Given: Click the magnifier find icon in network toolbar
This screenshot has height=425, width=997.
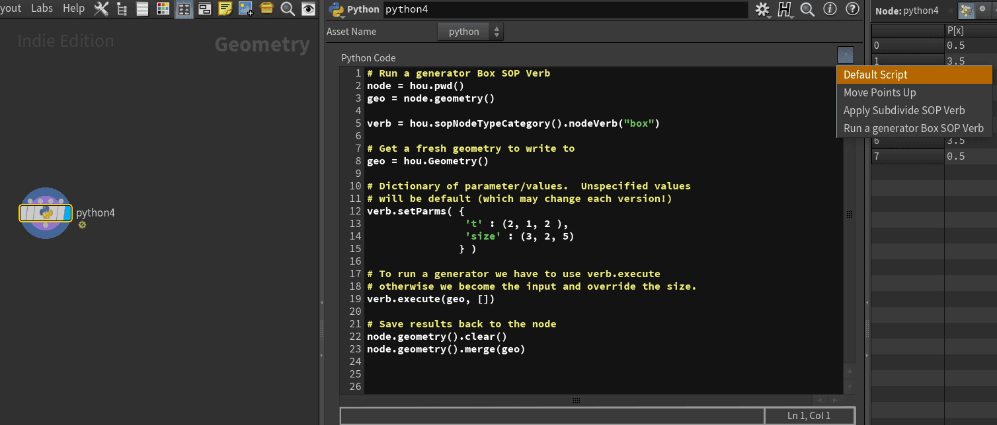Looking at the screenshot, I should tap(287, 9).
